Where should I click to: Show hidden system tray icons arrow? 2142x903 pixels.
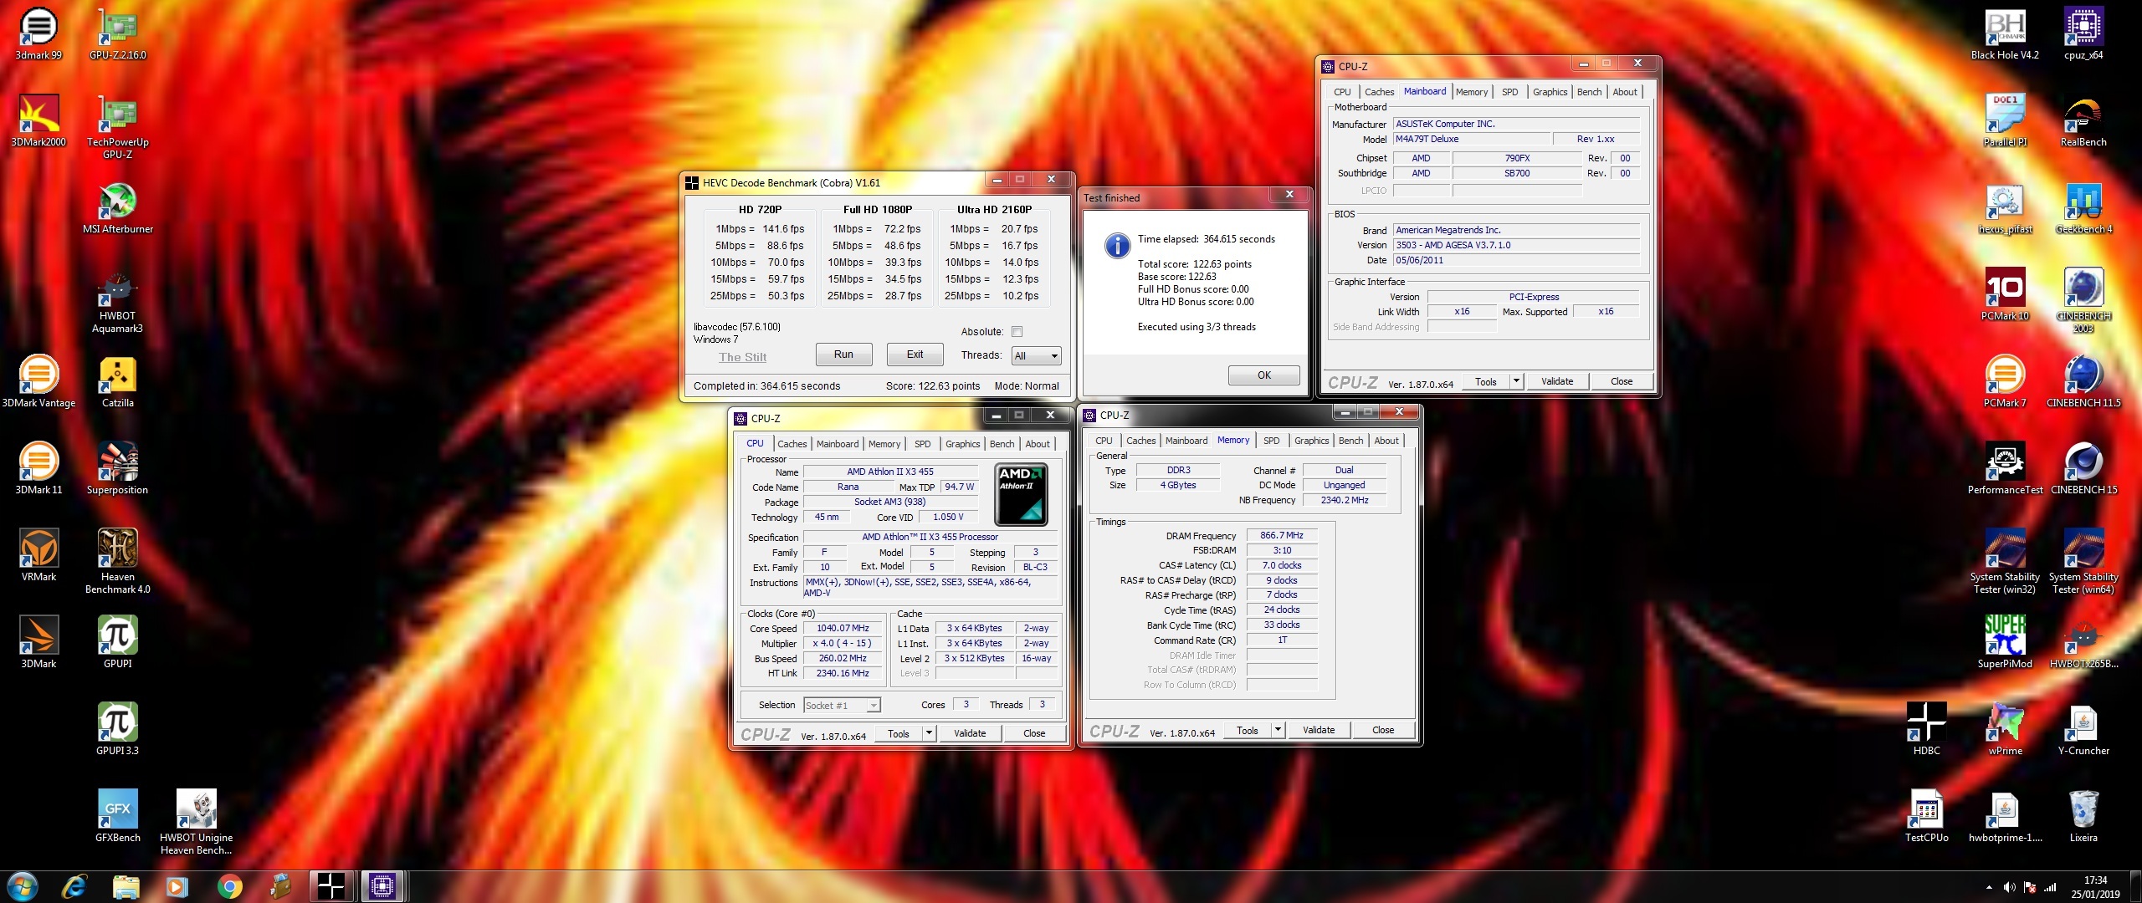pos(1989,887)
